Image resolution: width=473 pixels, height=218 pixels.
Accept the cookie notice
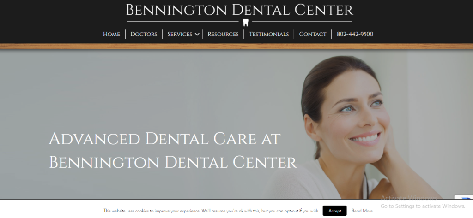[x=334, y=211]
